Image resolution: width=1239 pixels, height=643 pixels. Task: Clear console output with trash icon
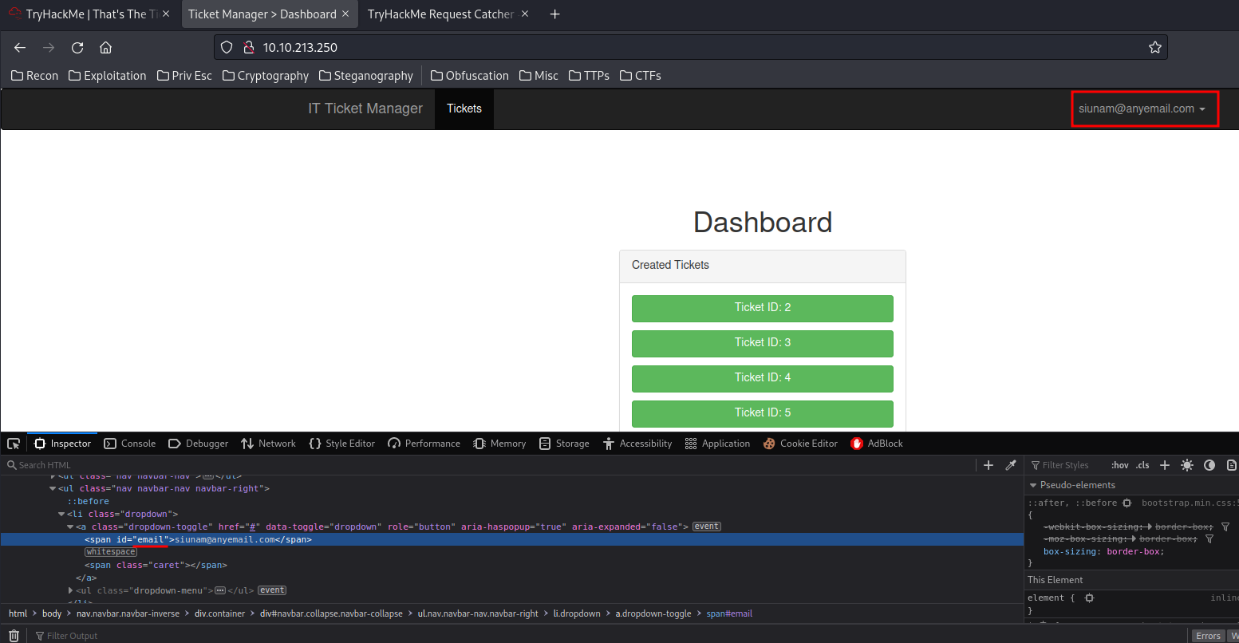(14, 636)
